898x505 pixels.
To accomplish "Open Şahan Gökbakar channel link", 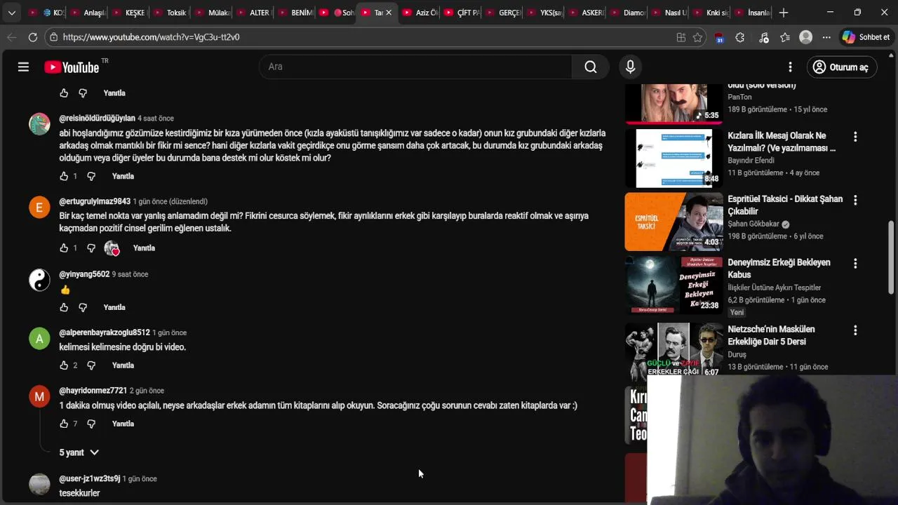I will [x=753, y=224].
